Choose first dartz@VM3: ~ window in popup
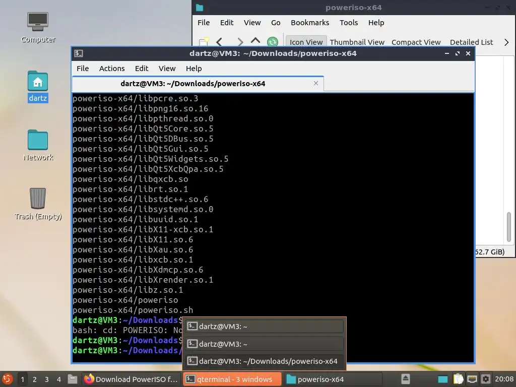516x387 pixels. tap(265, 327)
